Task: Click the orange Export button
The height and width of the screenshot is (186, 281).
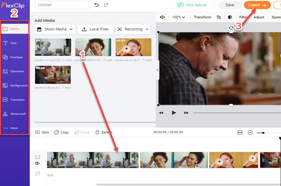Action: click(257, 5)
